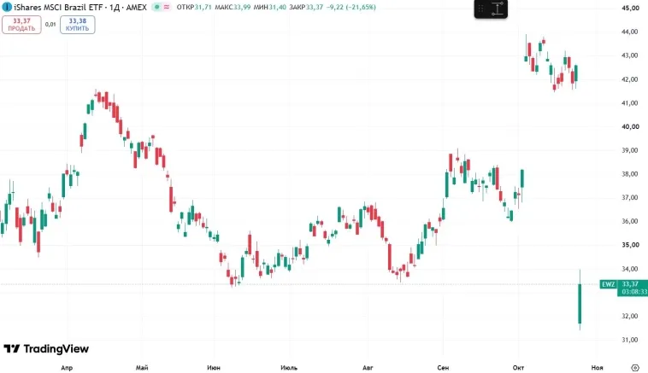Click the 36,00 price axis label
This screenshot has height=373, width=648.
630,221
